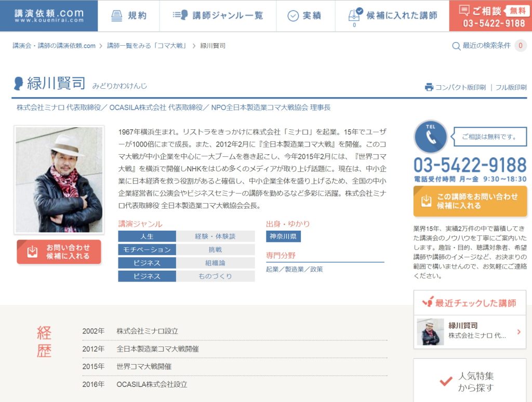Follow the 講演会・講師の講演依頼.com breadcrumb

54,46
